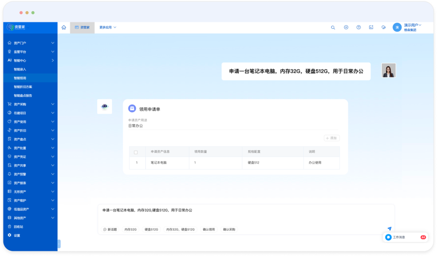Viewport: 437px width, 256px height.
Task: Click the user photo thumbnail
Action: point(388,71)
